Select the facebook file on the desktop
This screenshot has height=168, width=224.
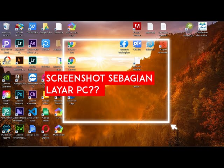point(59,27)
